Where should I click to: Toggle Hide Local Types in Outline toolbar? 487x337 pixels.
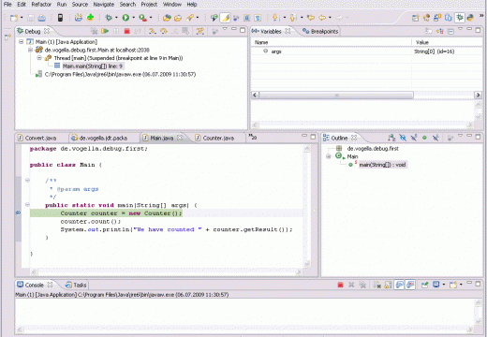(x=435, y=138)
